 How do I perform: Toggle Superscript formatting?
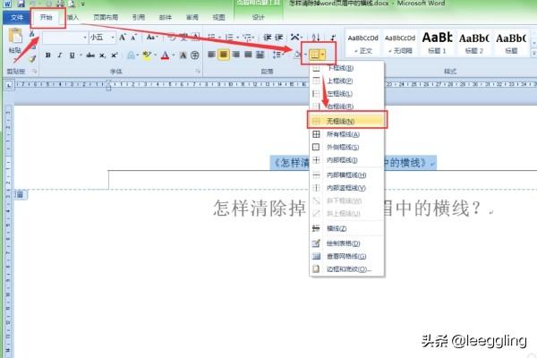pos(115,55)
